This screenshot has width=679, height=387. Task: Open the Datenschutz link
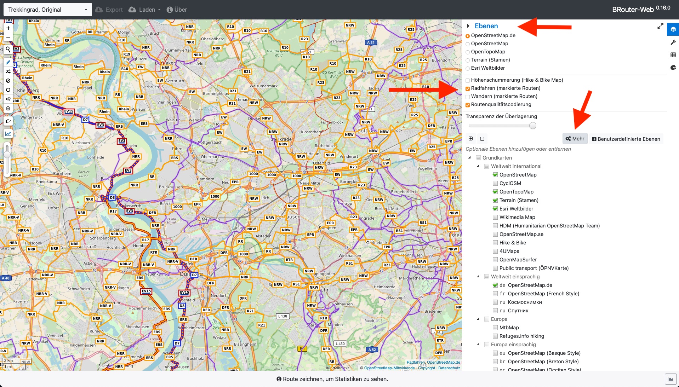coord(449,368)
